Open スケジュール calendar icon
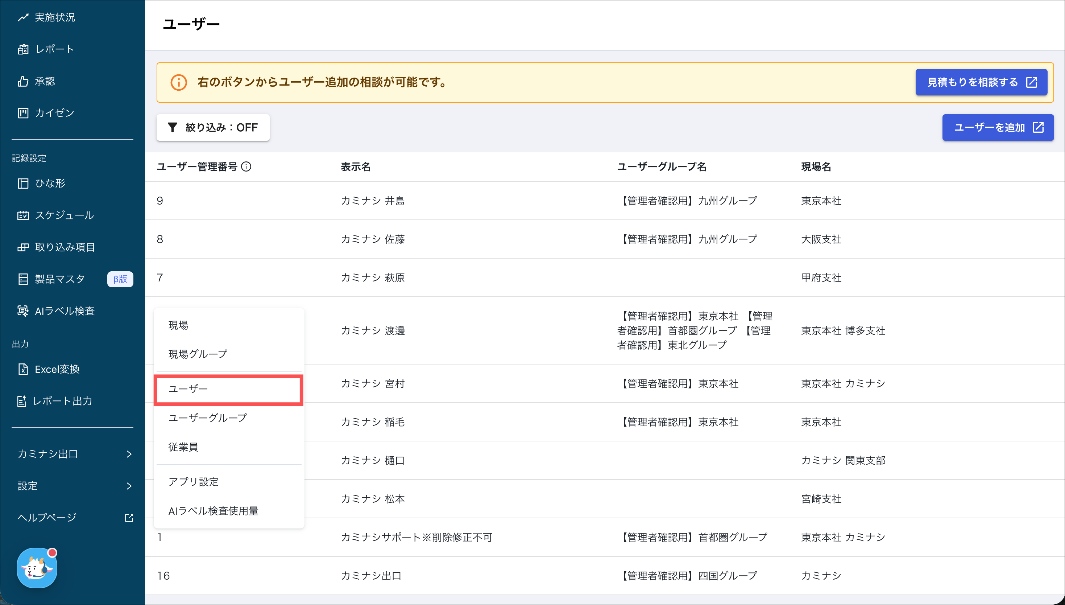This screenshot has height=605, width=1065. click(x=23, y=215)
